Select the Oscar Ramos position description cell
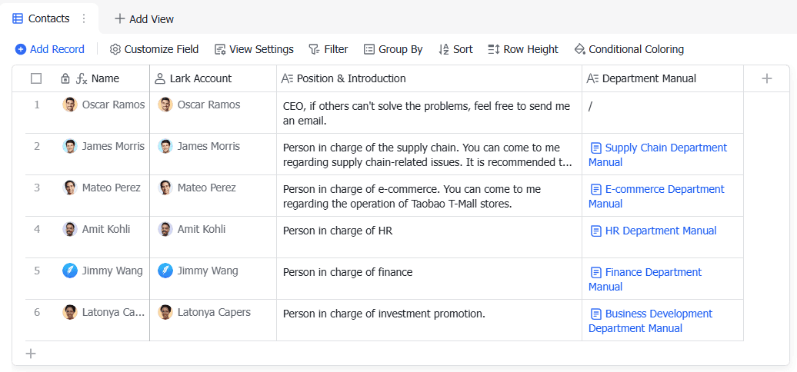The width and height of the screenshot is (797, 372). 428,113
